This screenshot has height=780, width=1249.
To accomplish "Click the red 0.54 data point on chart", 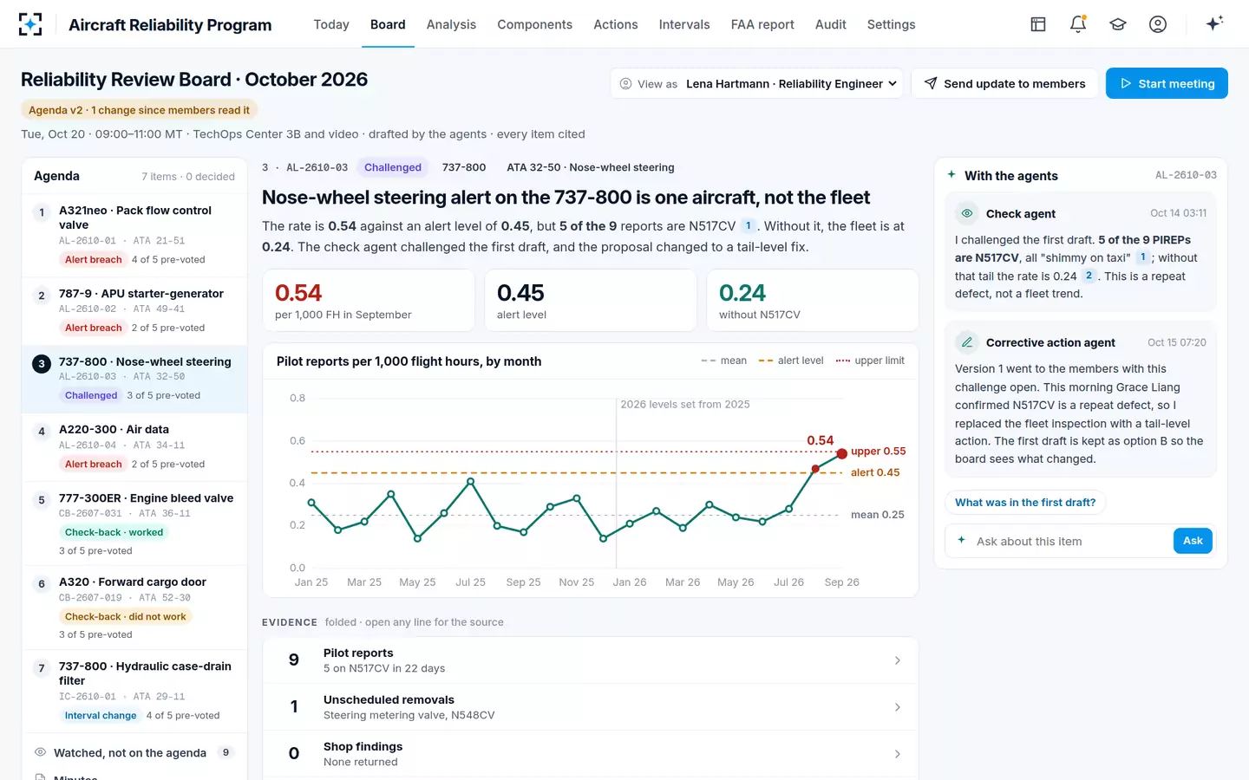I will pos(841,453).
